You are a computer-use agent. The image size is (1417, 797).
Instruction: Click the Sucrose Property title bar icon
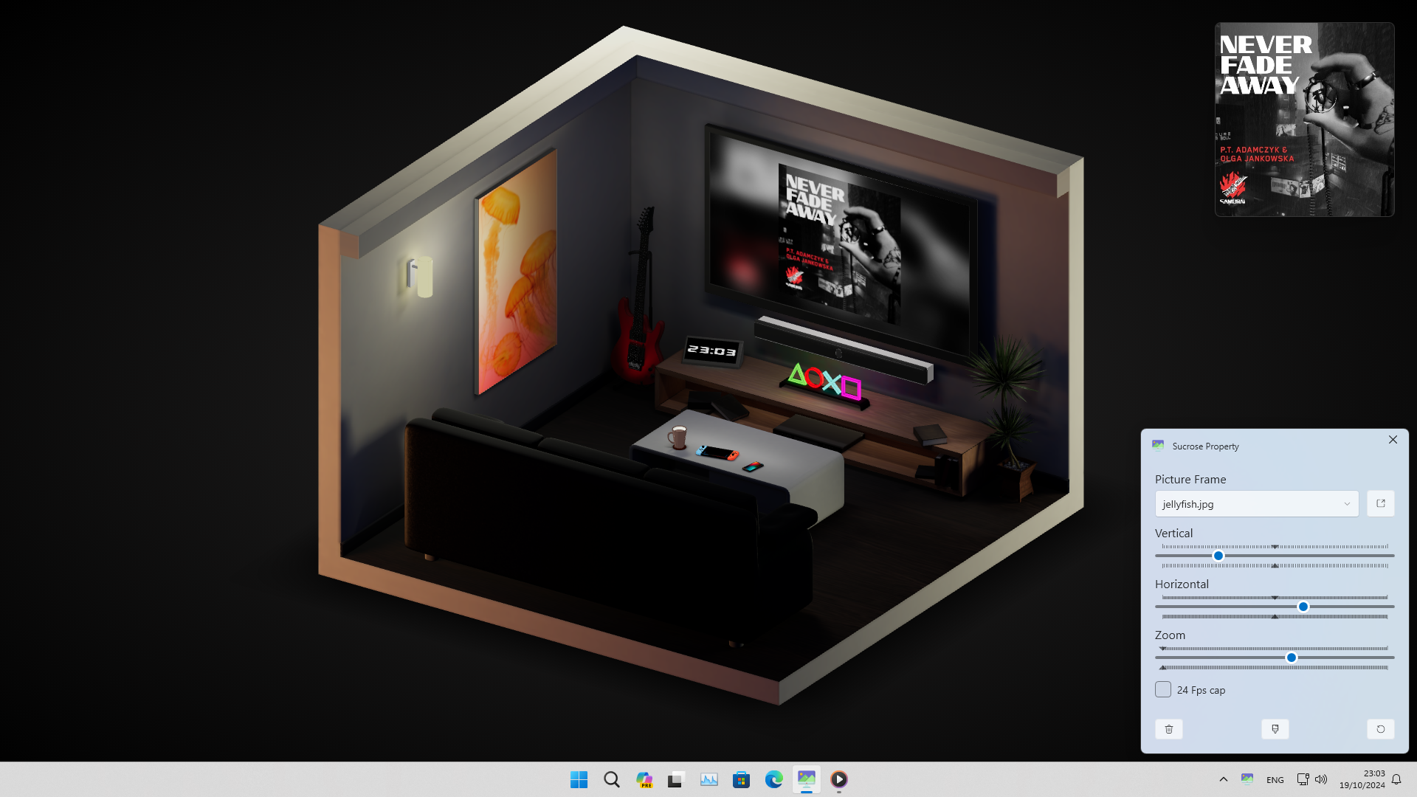tap(1158, 446)
